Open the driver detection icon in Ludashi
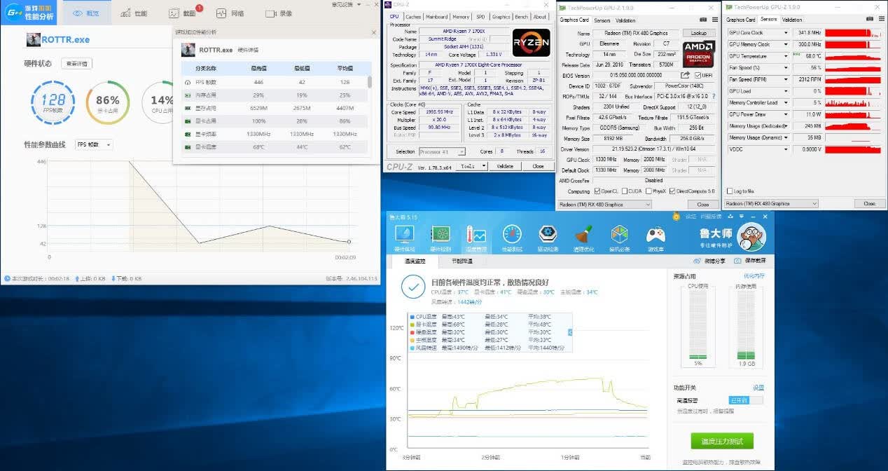The width and height of the screenshot is (888, 471). [x=548, y=238]
